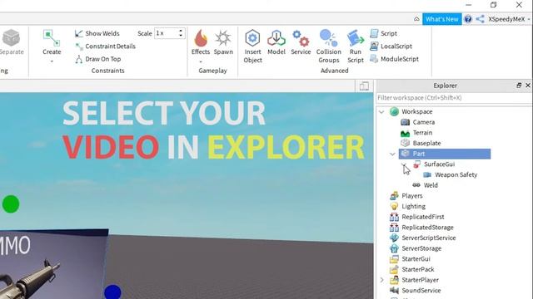Insert a new LocalScript
533x299 pixels.
point(391,47)
